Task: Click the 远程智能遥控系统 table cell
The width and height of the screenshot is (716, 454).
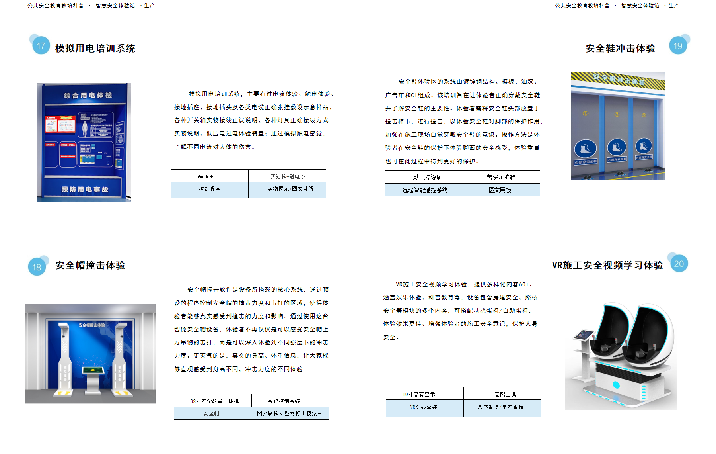Action: [424, 190]
